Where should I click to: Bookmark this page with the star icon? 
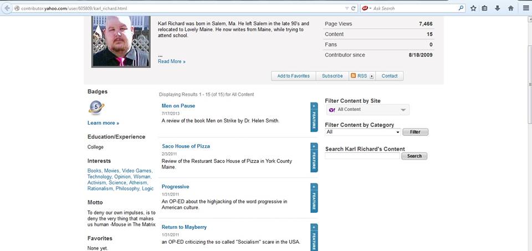[473, 8]
